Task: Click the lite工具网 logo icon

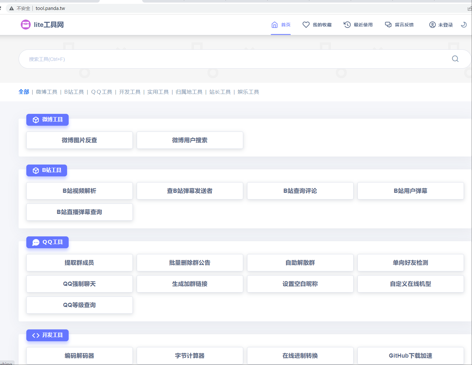Action: (26, 24)
